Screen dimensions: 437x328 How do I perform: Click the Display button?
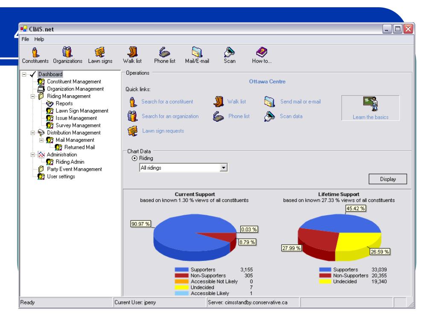(387, 179)
